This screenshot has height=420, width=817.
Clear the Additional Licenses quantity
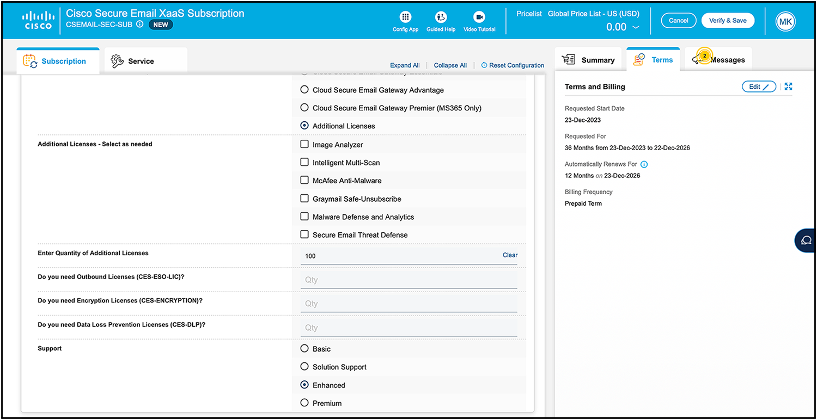click(510, 255)
